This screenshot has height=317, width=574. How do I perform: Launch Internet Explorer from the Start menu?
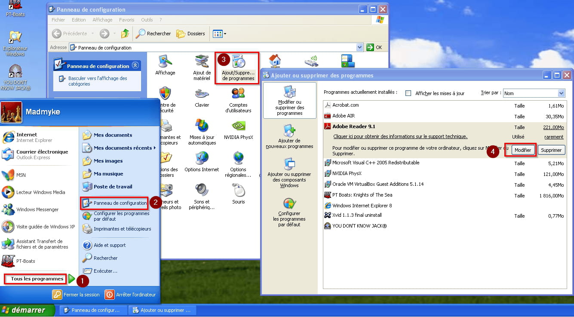[x=34, y=137]
